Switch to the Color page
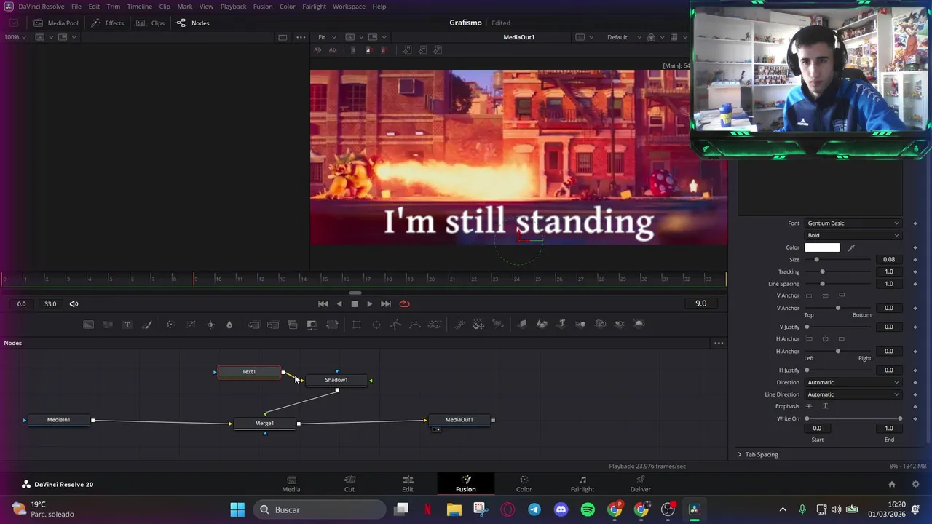Image resolution: width=932 pixels, height=524 pixels. (x=524, y=484)
